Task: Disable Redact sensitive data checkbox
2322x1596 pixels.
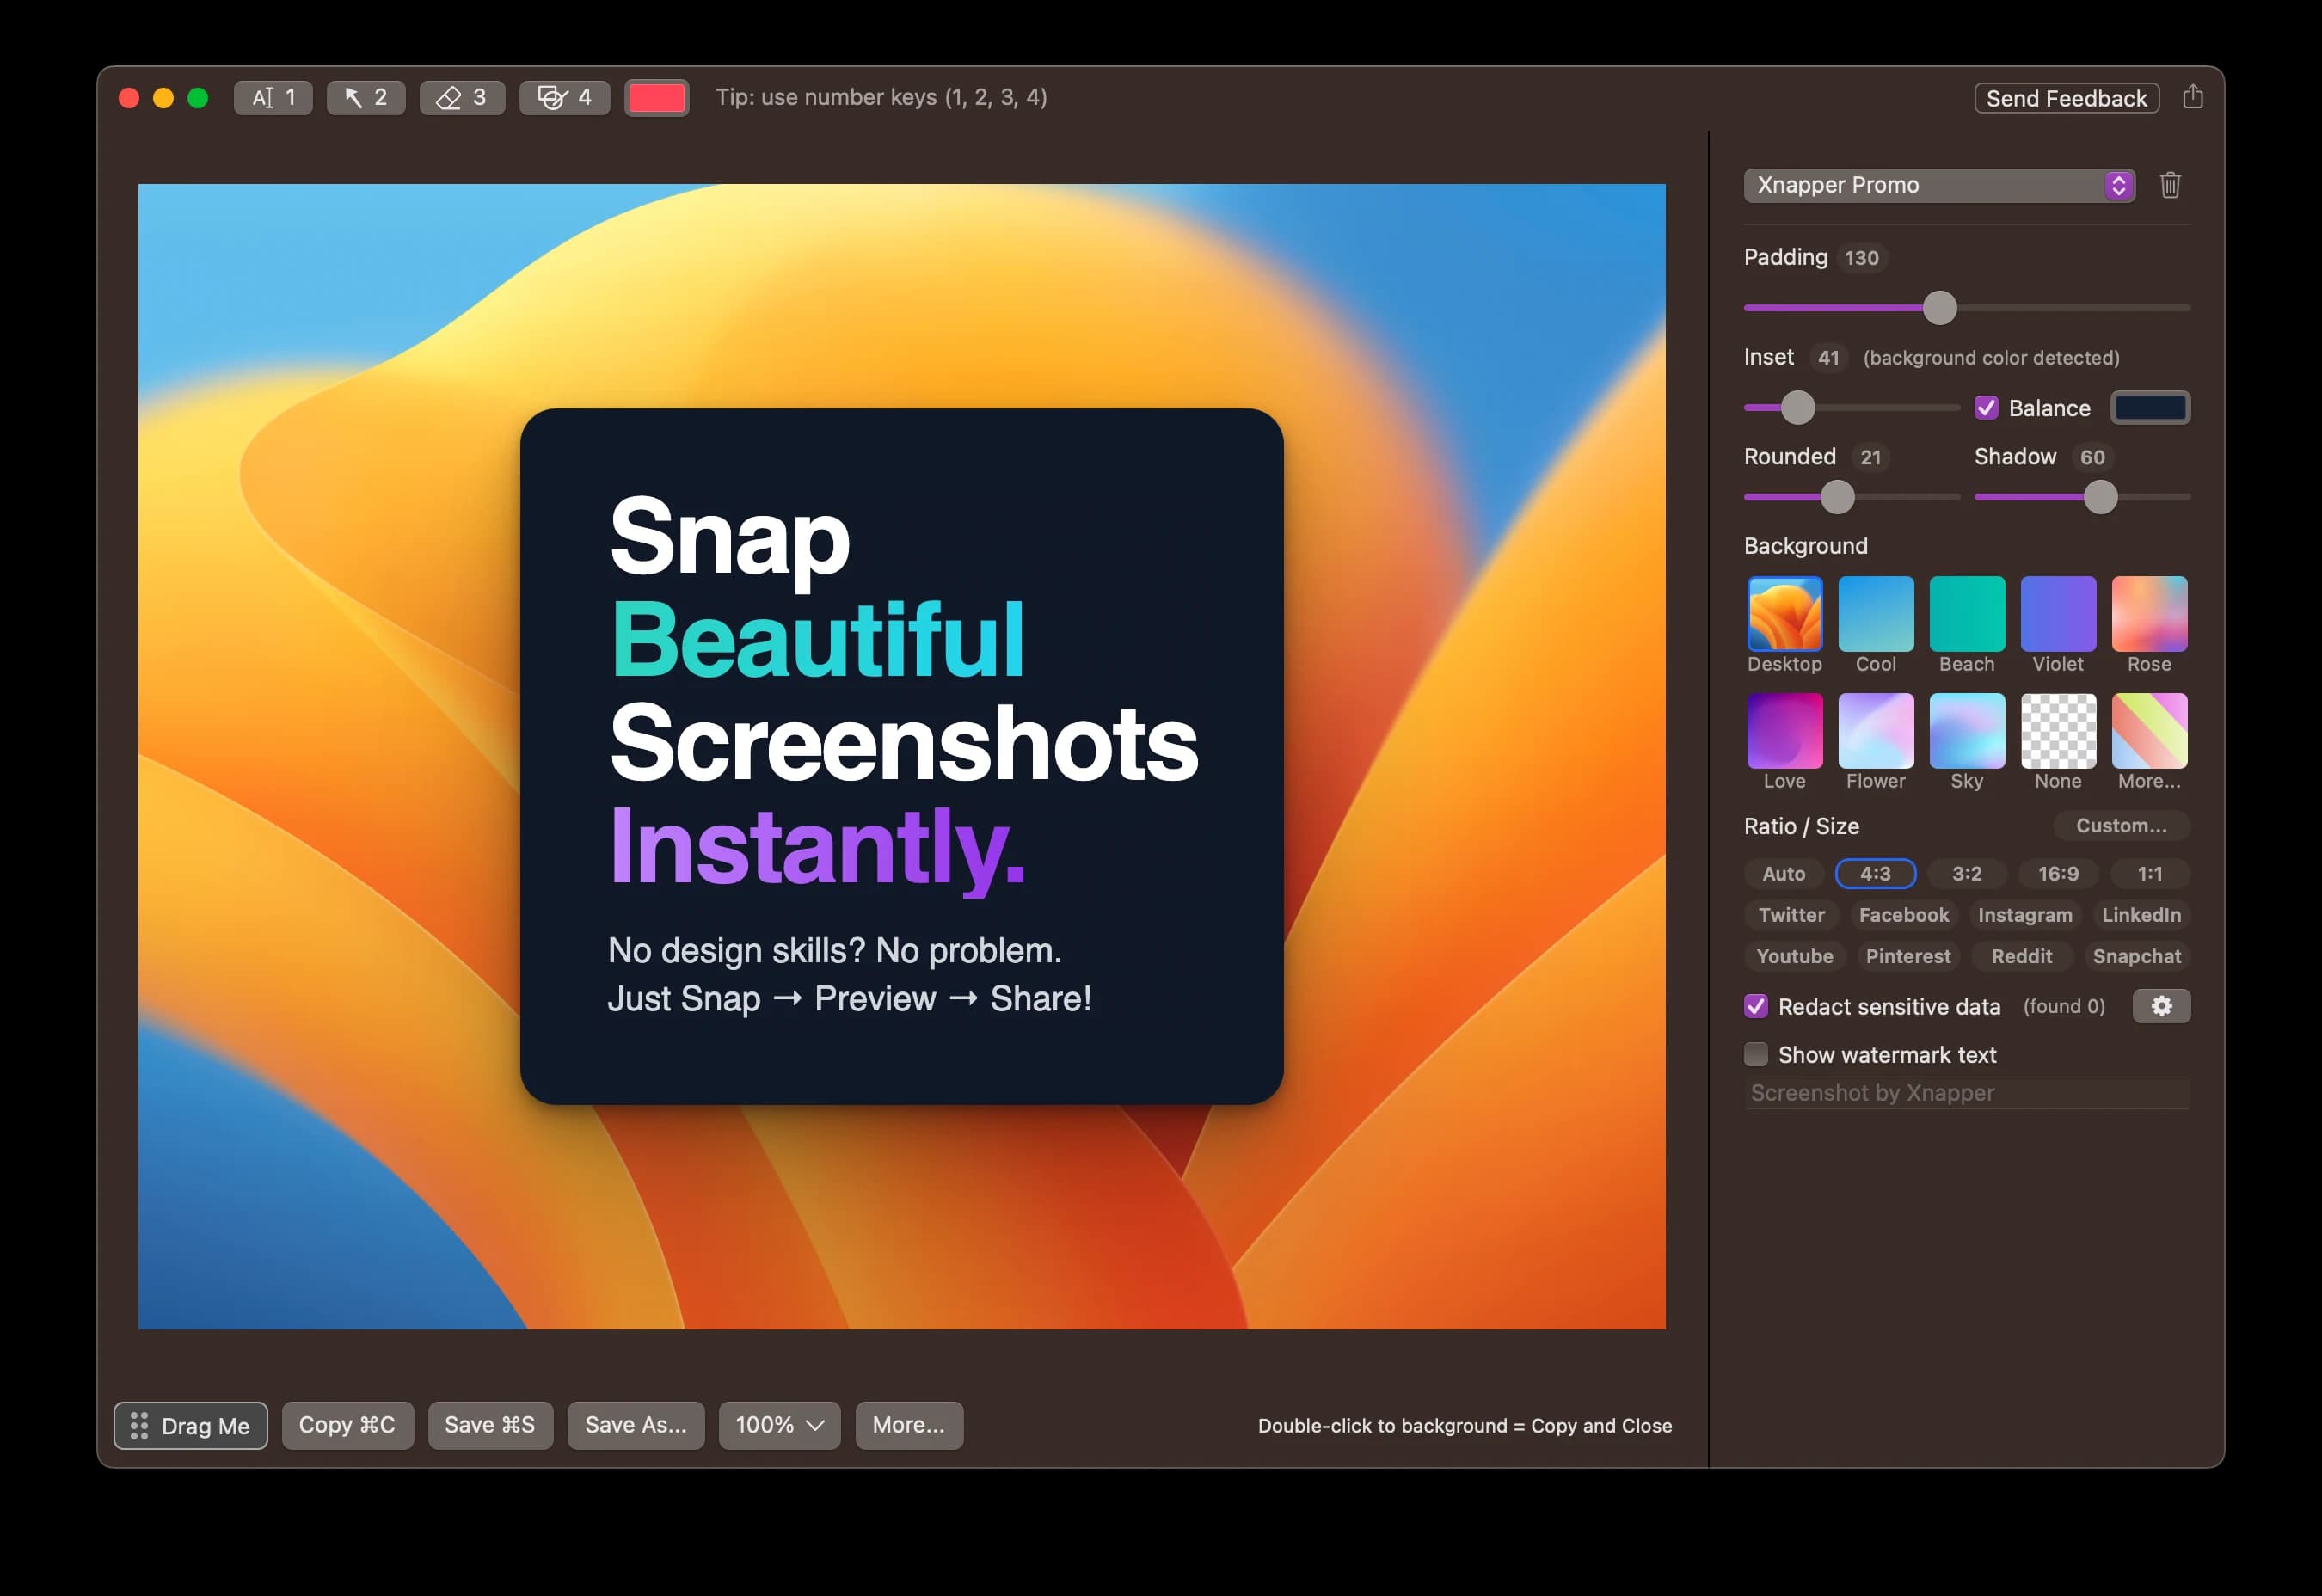Action: 1755,1006
